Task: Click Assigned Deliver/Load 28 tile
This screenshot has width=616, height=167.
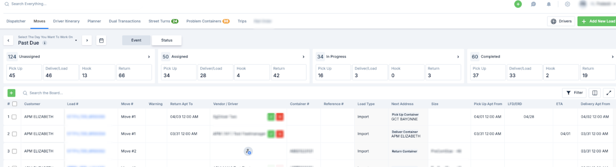Action: point(215,72)
